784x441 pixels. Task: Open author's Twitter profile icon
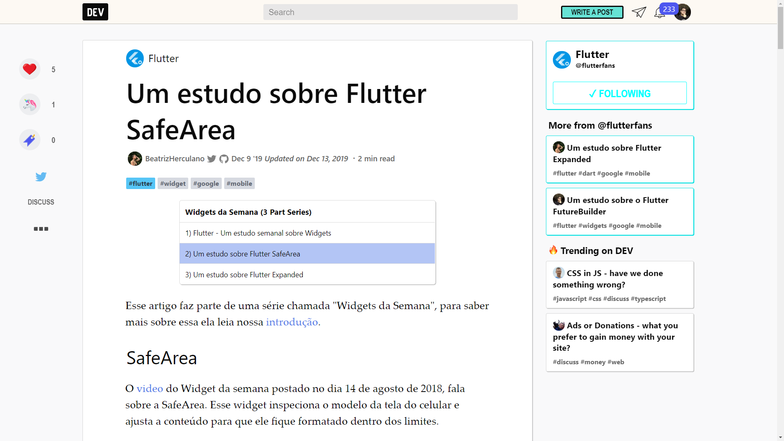pyautogui.click(x=212, y=159)
